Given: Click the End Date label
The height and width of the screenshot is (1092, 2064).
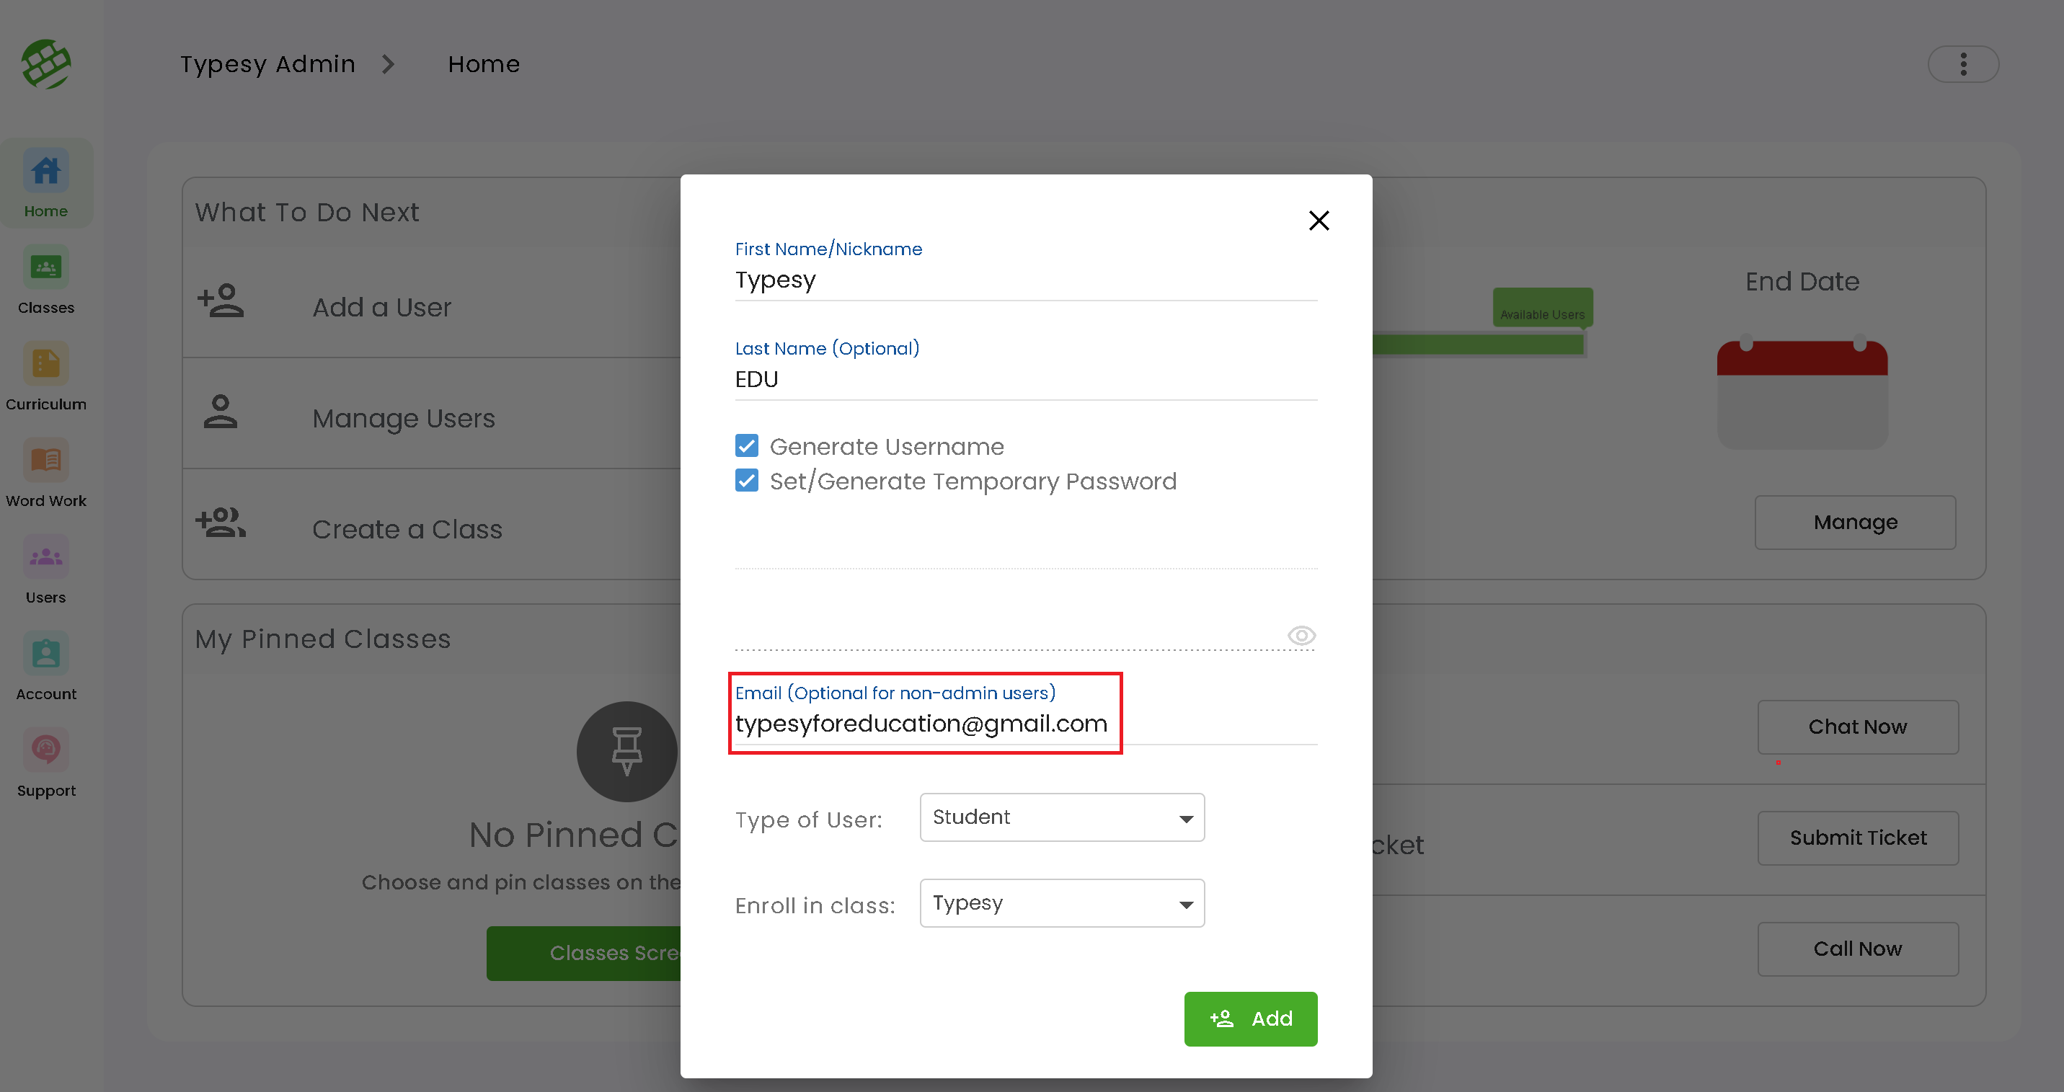Looking at the screenshot, I should point(1802,282).
